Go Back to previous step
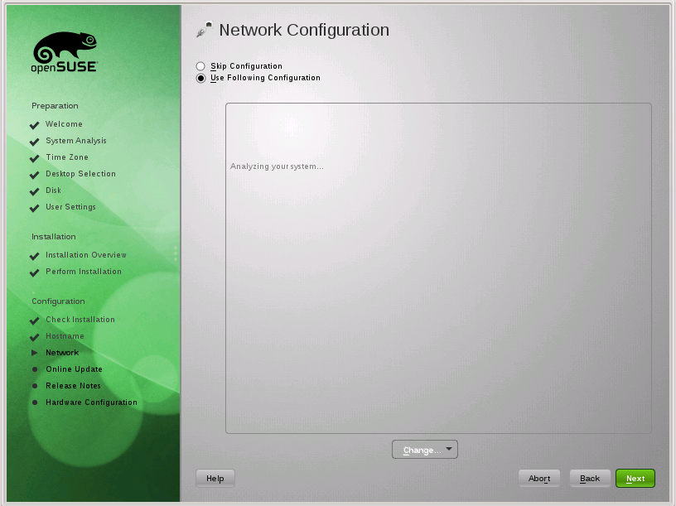The image size is (676, 506). 590,479
